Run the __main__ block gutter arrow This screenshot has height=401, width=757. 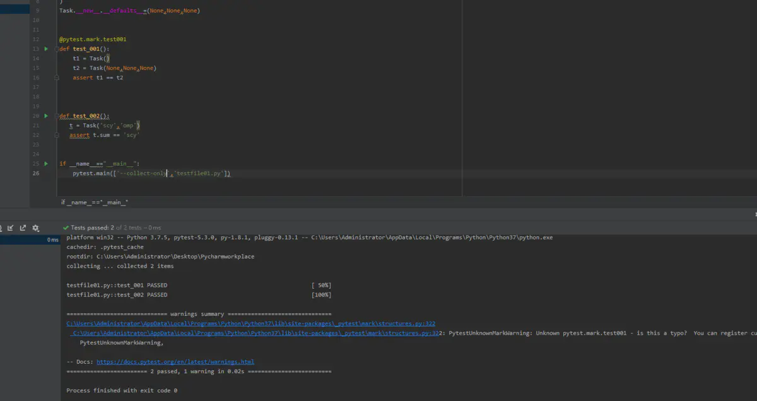click(x=45, y=163)
